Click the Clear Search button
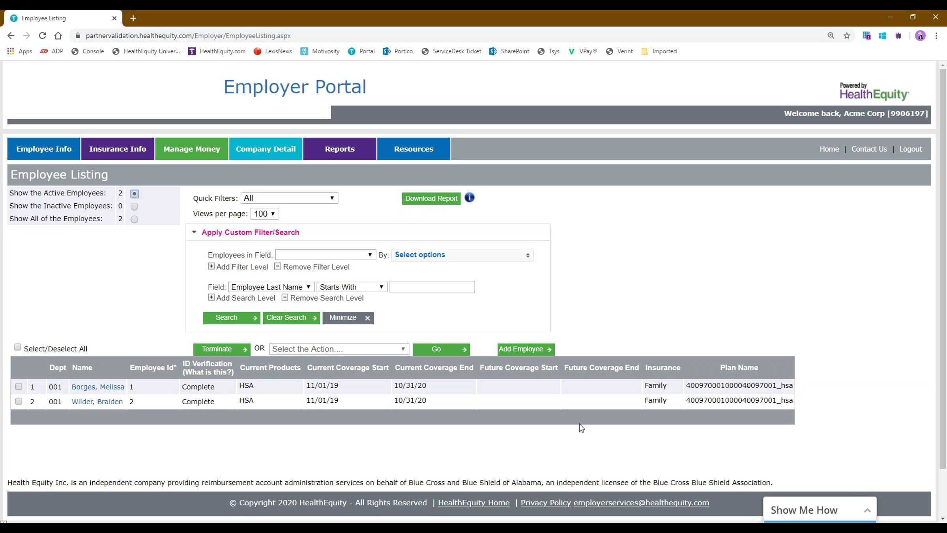Viewport: 947px width, 533px height. [x=291, y=318]
